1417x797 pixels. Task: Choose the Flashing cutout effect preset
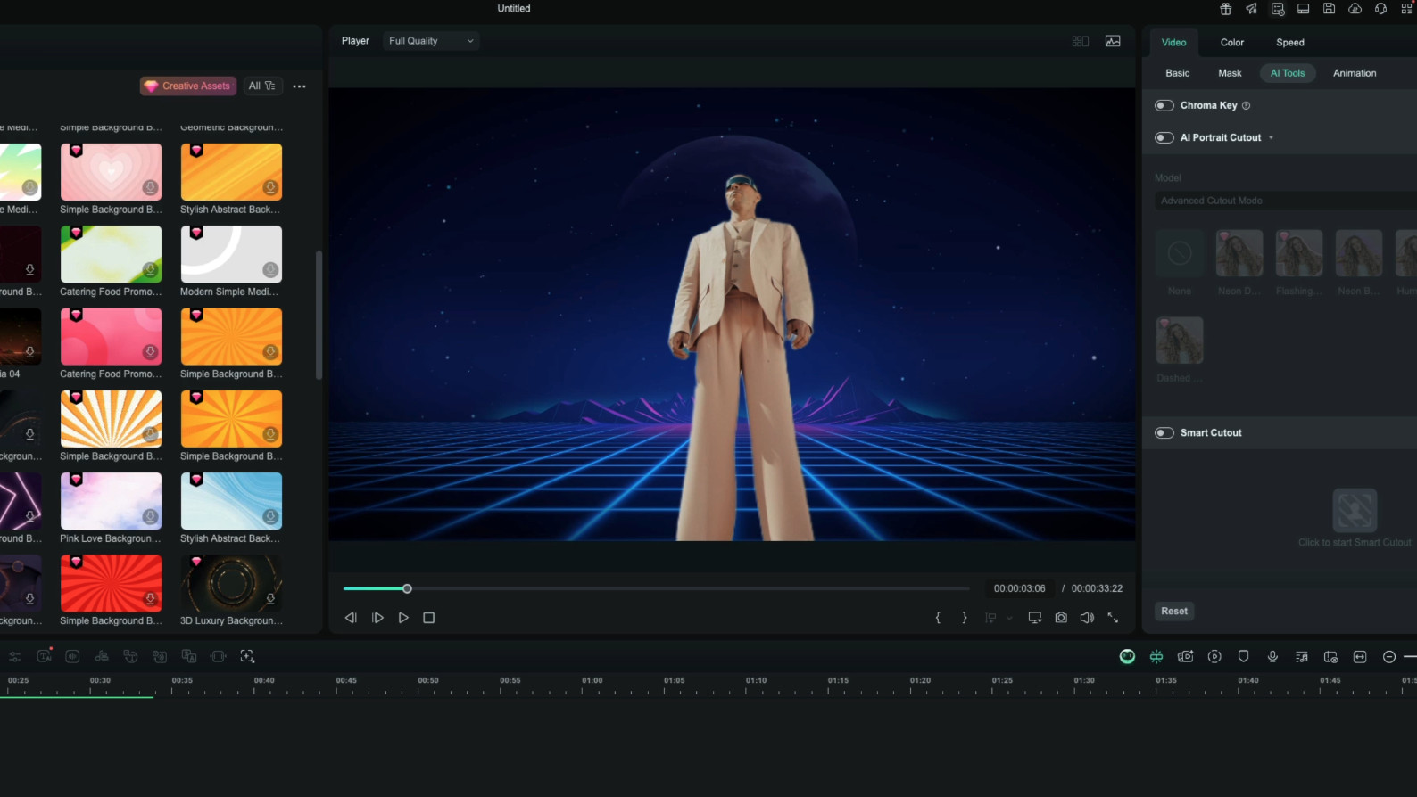(x=1299, y=253)
